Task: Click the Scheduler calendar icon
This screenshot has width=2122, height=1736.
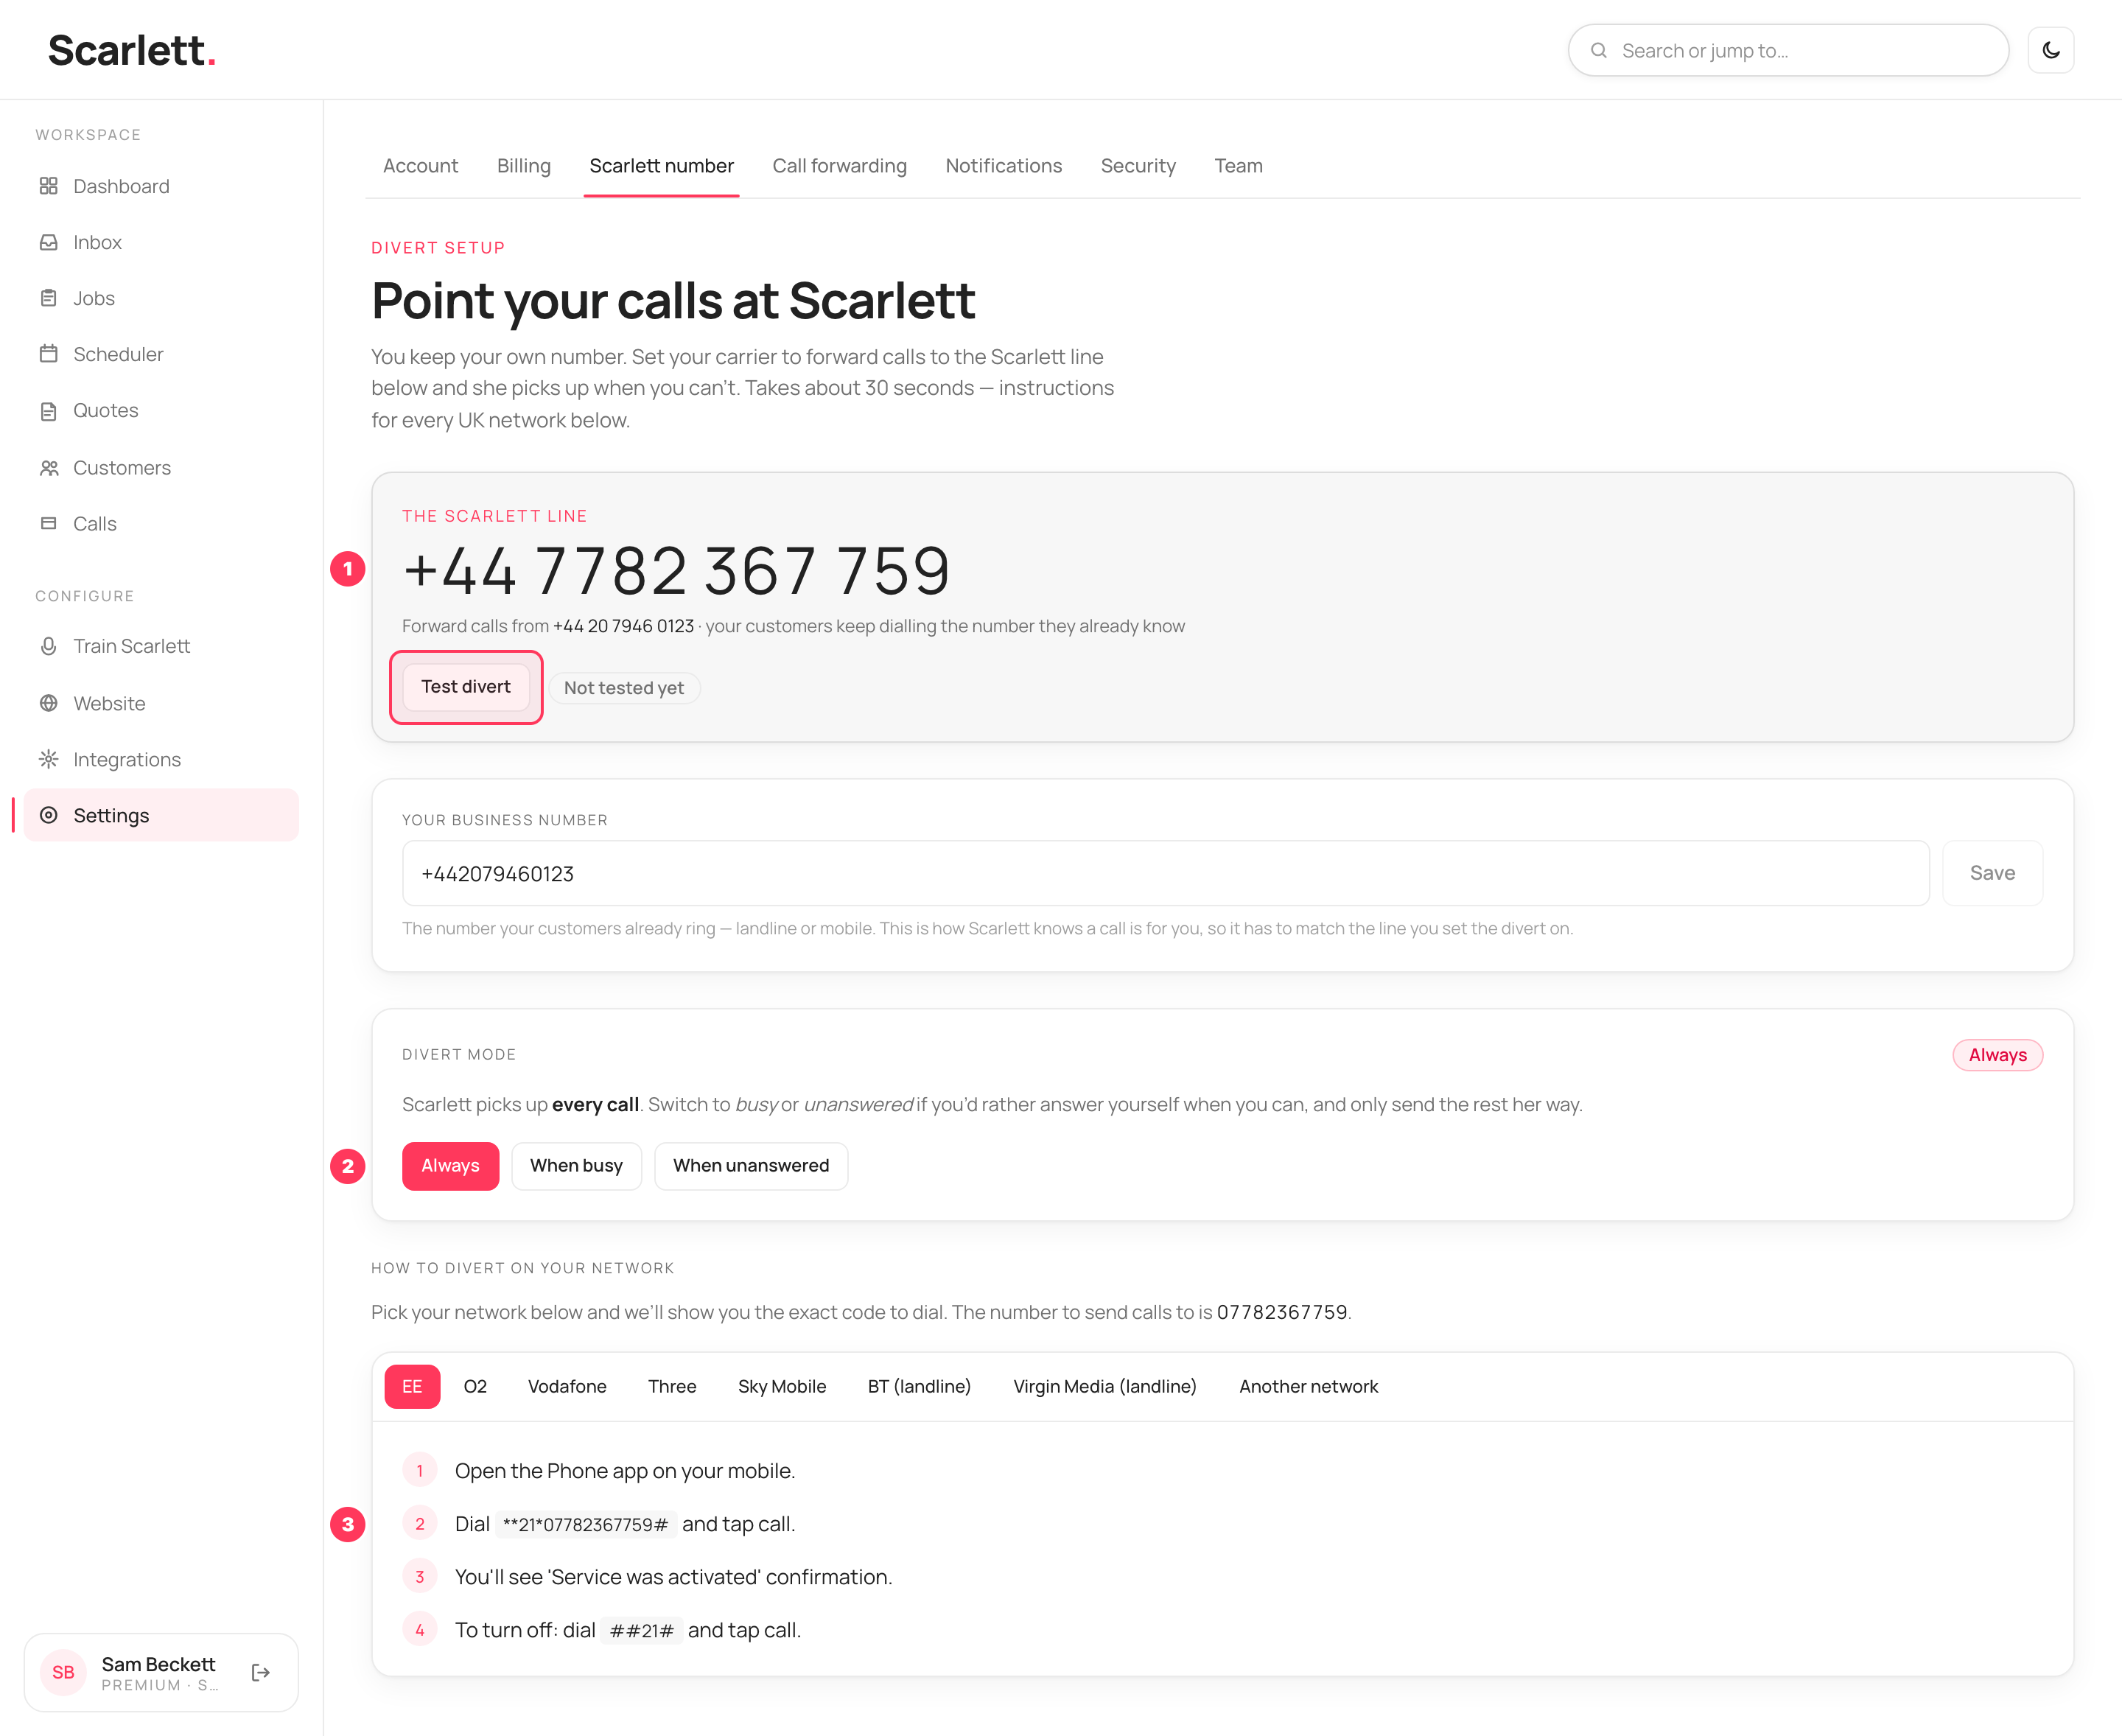Action: coord(48,354)
